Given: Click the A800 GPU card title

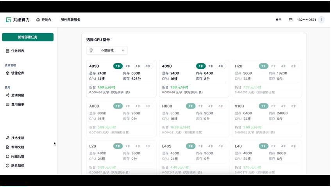Looking at the screenshot, I should pos(94,106).
